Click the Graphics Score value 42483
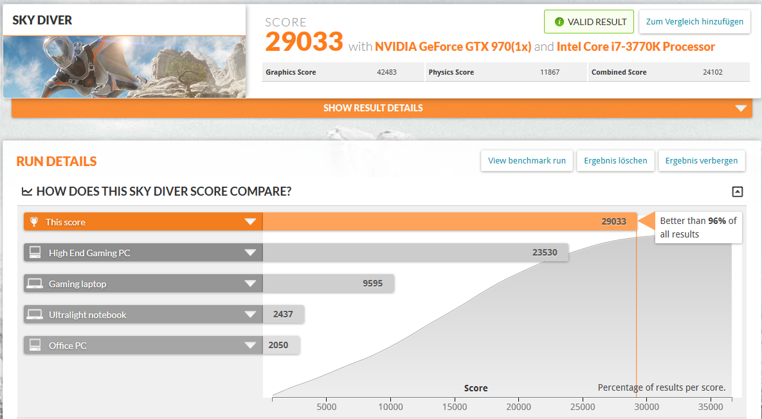 (387, 72)
